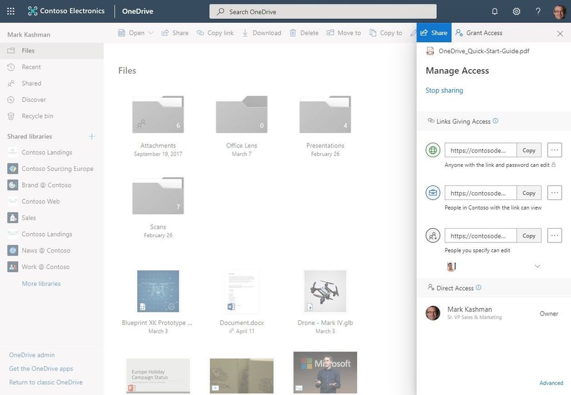Screen dimensions: 571x395
Task: Click the globe anyone-link icon
Action: click(433, 150)
